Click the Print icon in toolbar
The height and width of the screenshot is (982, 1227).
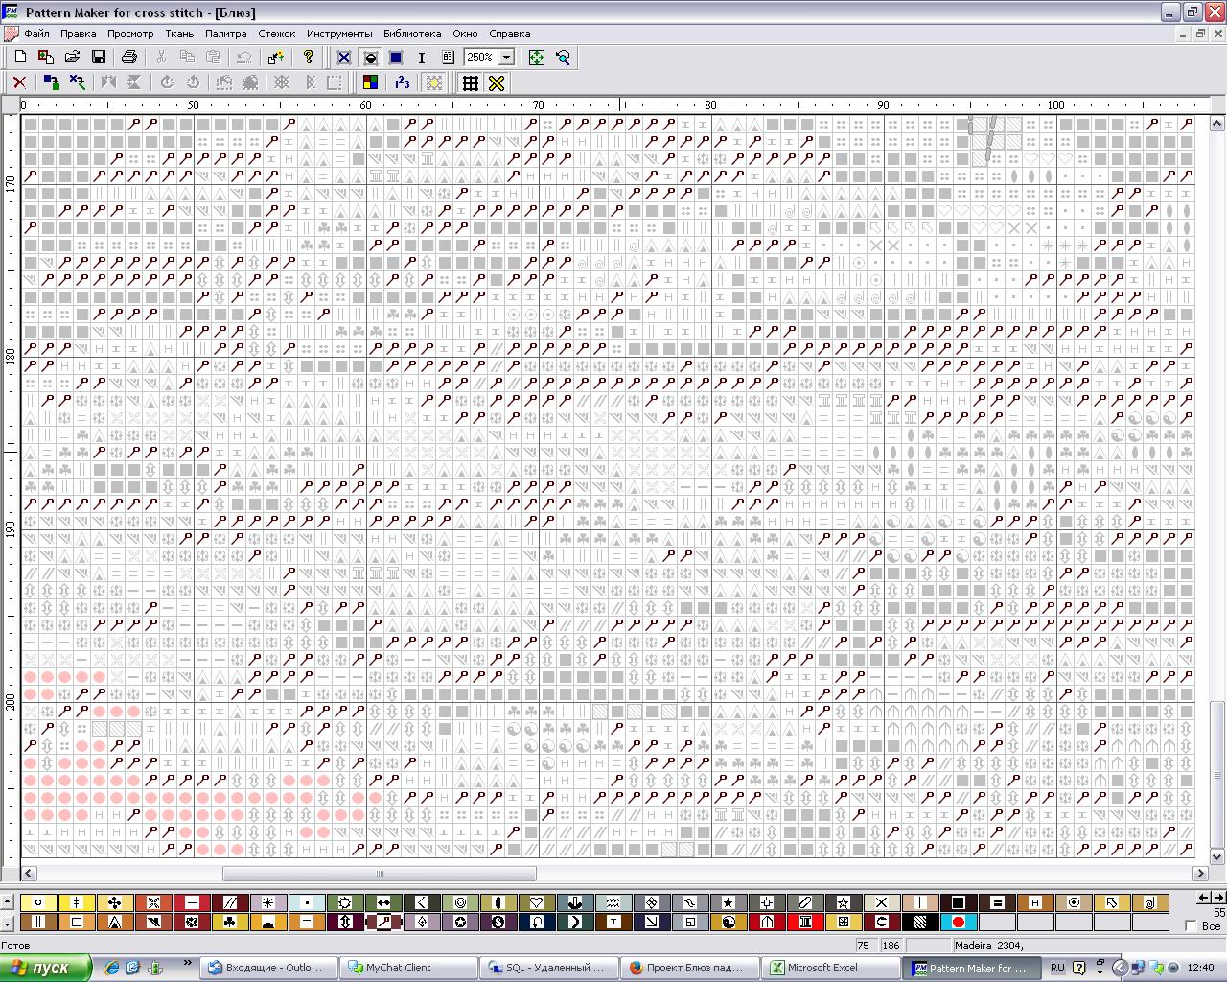(x=129, y=58)
